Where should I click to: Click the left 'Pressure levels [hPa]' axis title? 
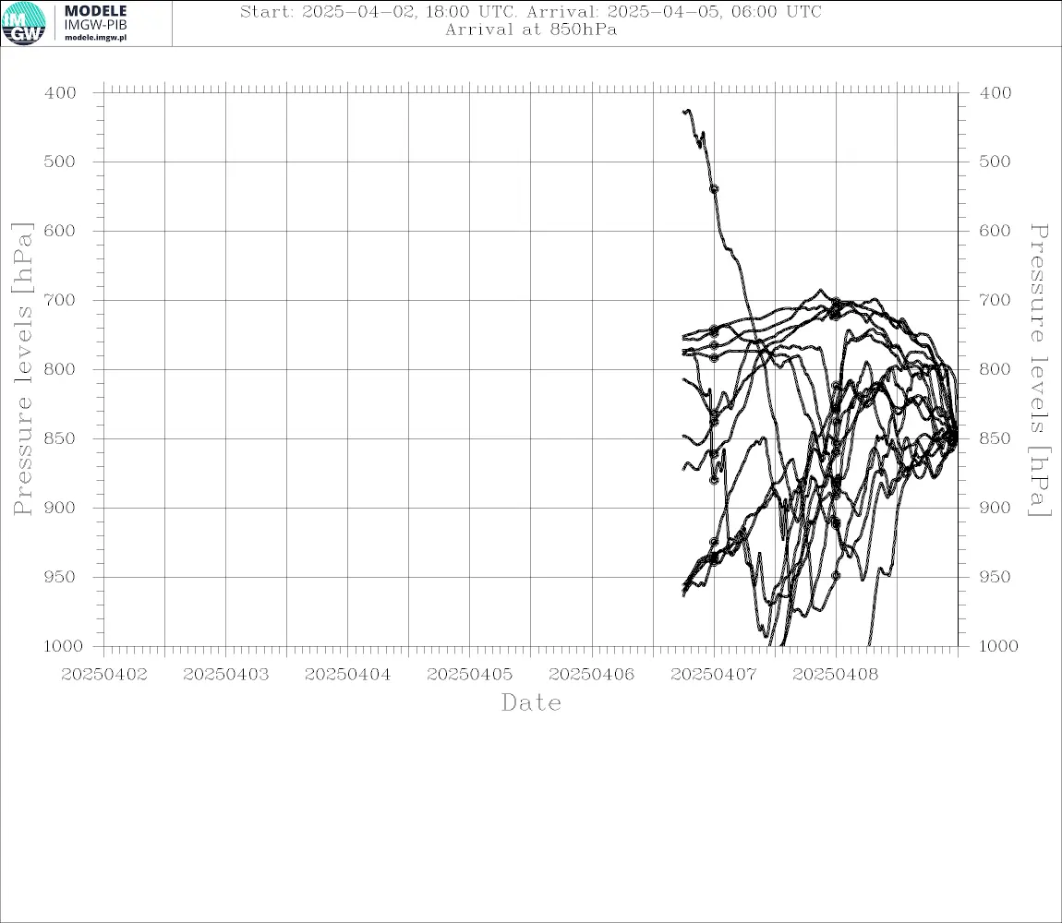[22, 369]
